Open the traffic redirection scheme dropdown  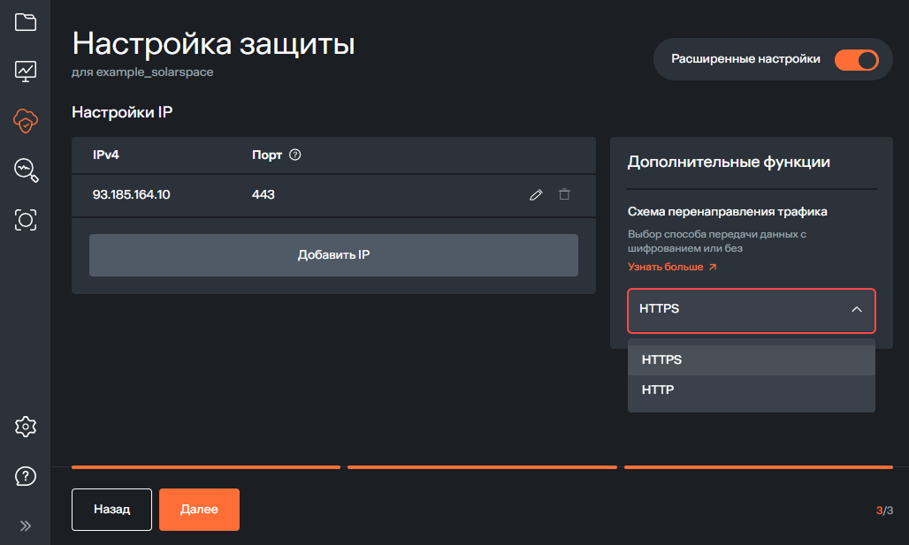pyautogui.click(x=751, y=310)
